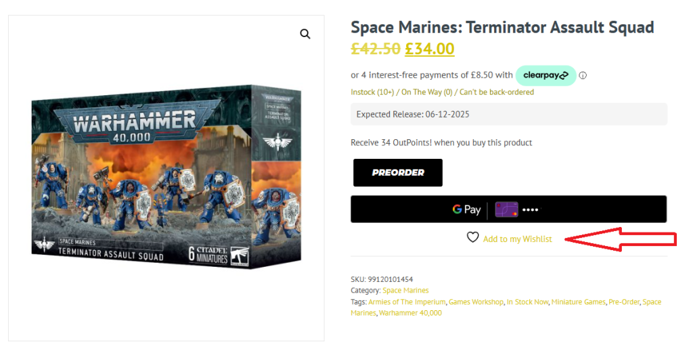693x346 pixels.
Task: Click the Clearpay logo badge
Action: [x=545, y=76]
